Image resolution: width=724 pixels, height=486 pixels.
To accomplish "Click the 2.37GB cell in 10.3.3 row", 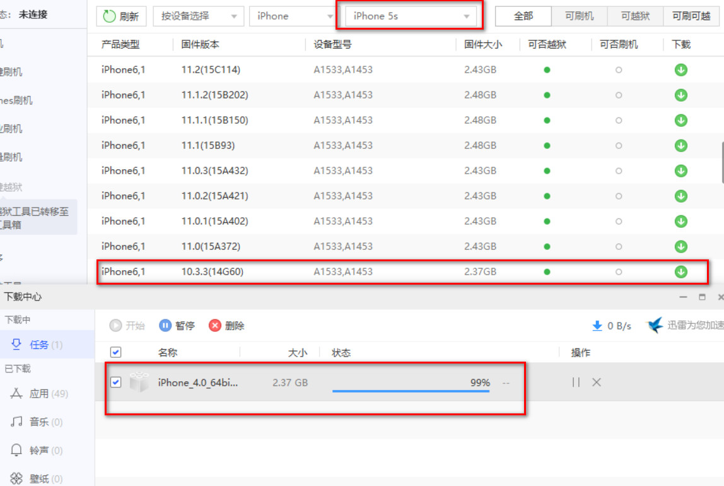I will point(480,271).
